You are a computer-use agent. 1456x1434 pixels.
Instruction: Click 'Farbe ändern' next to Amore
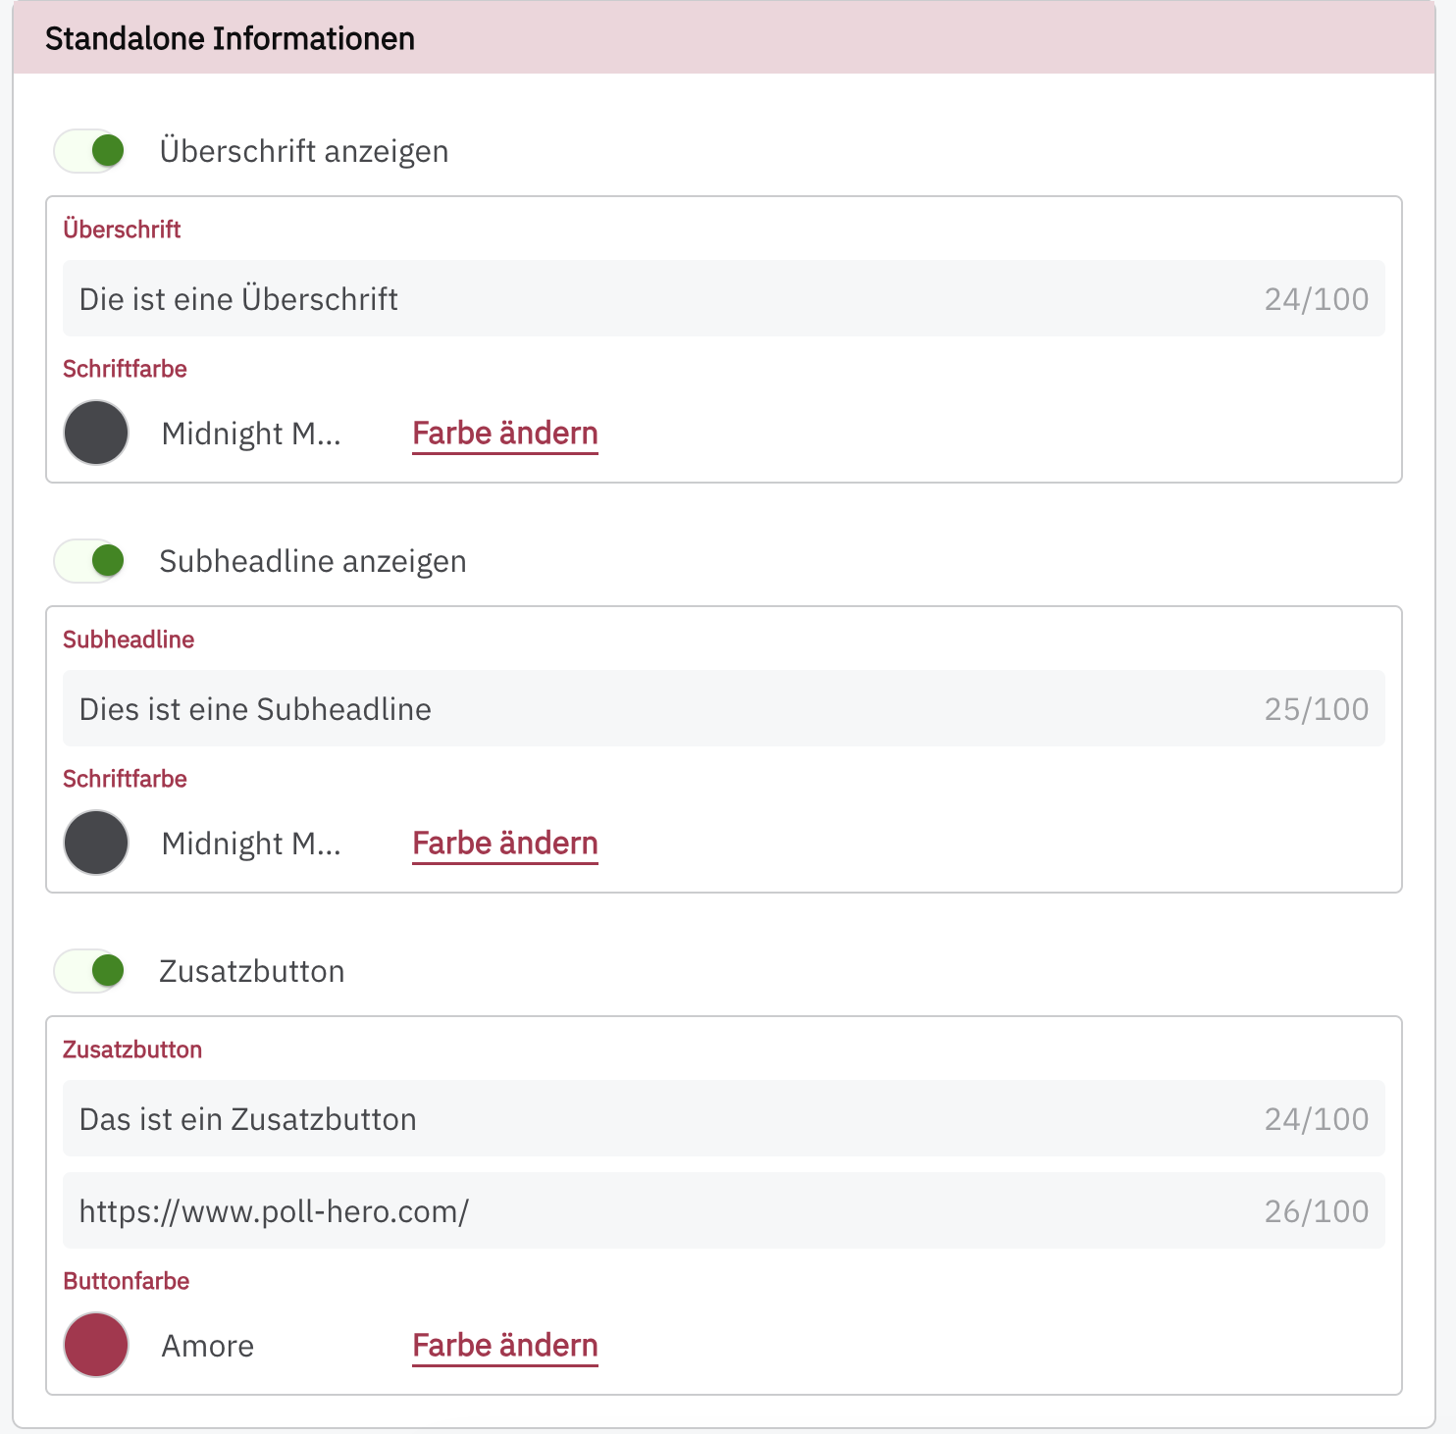tap(504, 1345)
